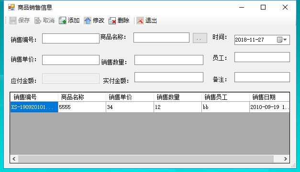Click the 添加 add record icon
The width and height of the screenshot is (300, 172).
click(x=62, y=21)
